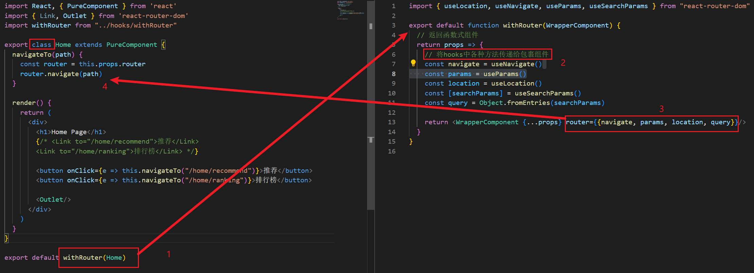
Task: Click the 'class' keyword in the left editor
Action: pos(41,45)
